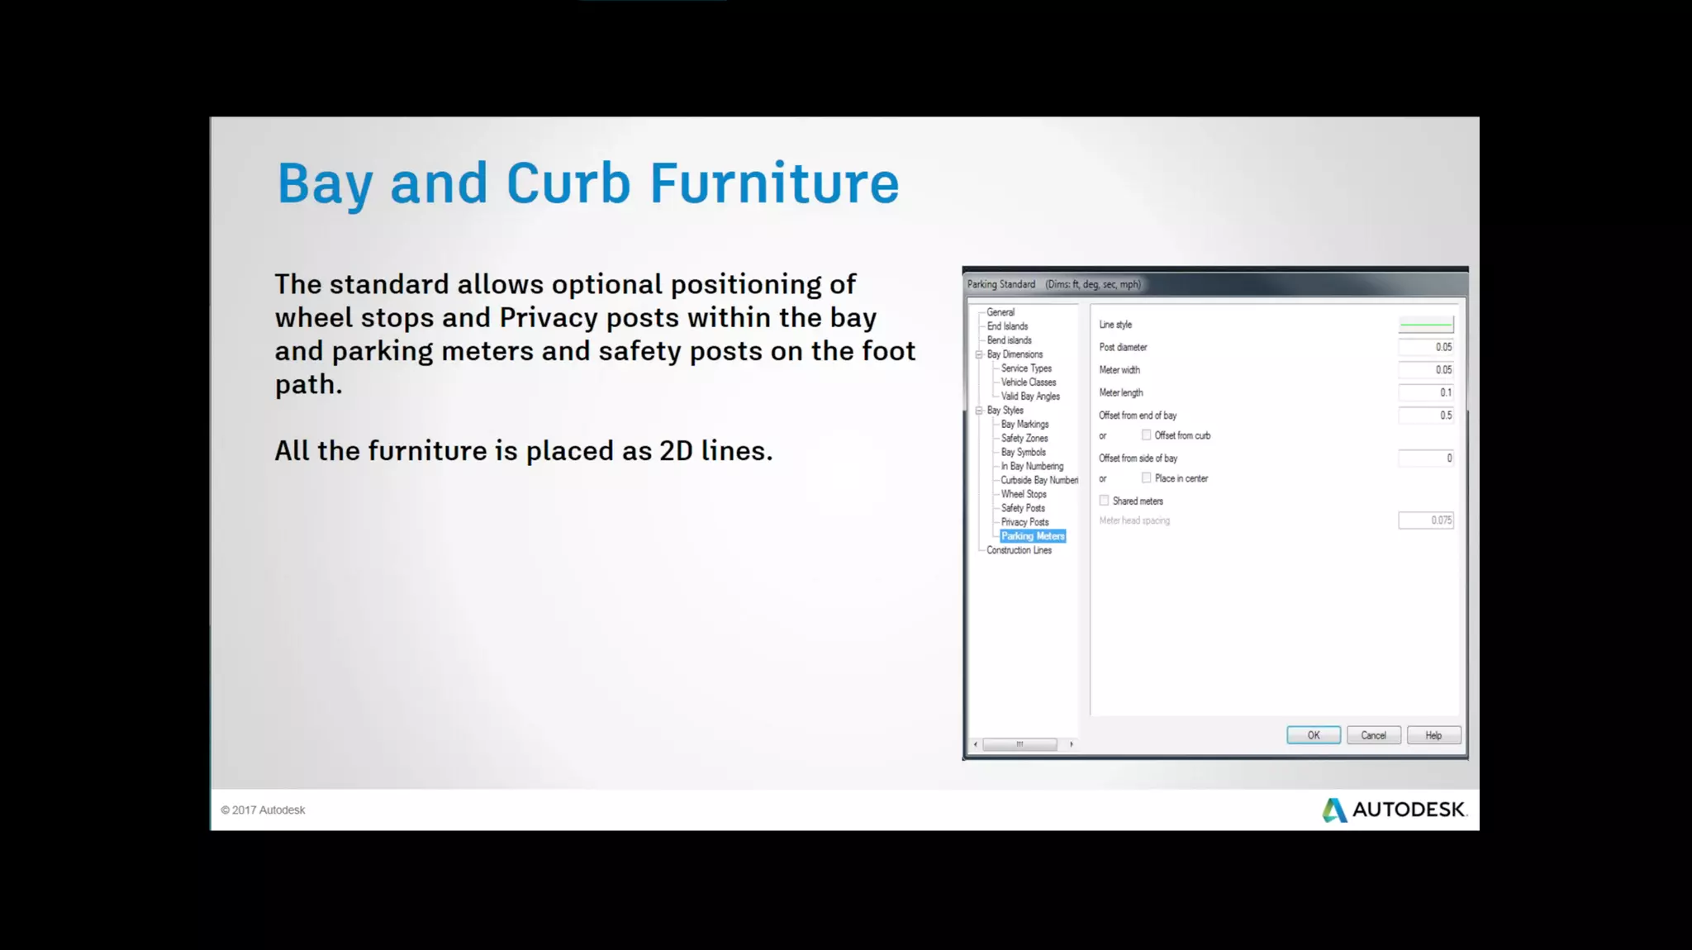Click 'All the furniture is placed as 2D lines.'
The width and height of the screenshot is (1692, 950).
click(524, 451)
